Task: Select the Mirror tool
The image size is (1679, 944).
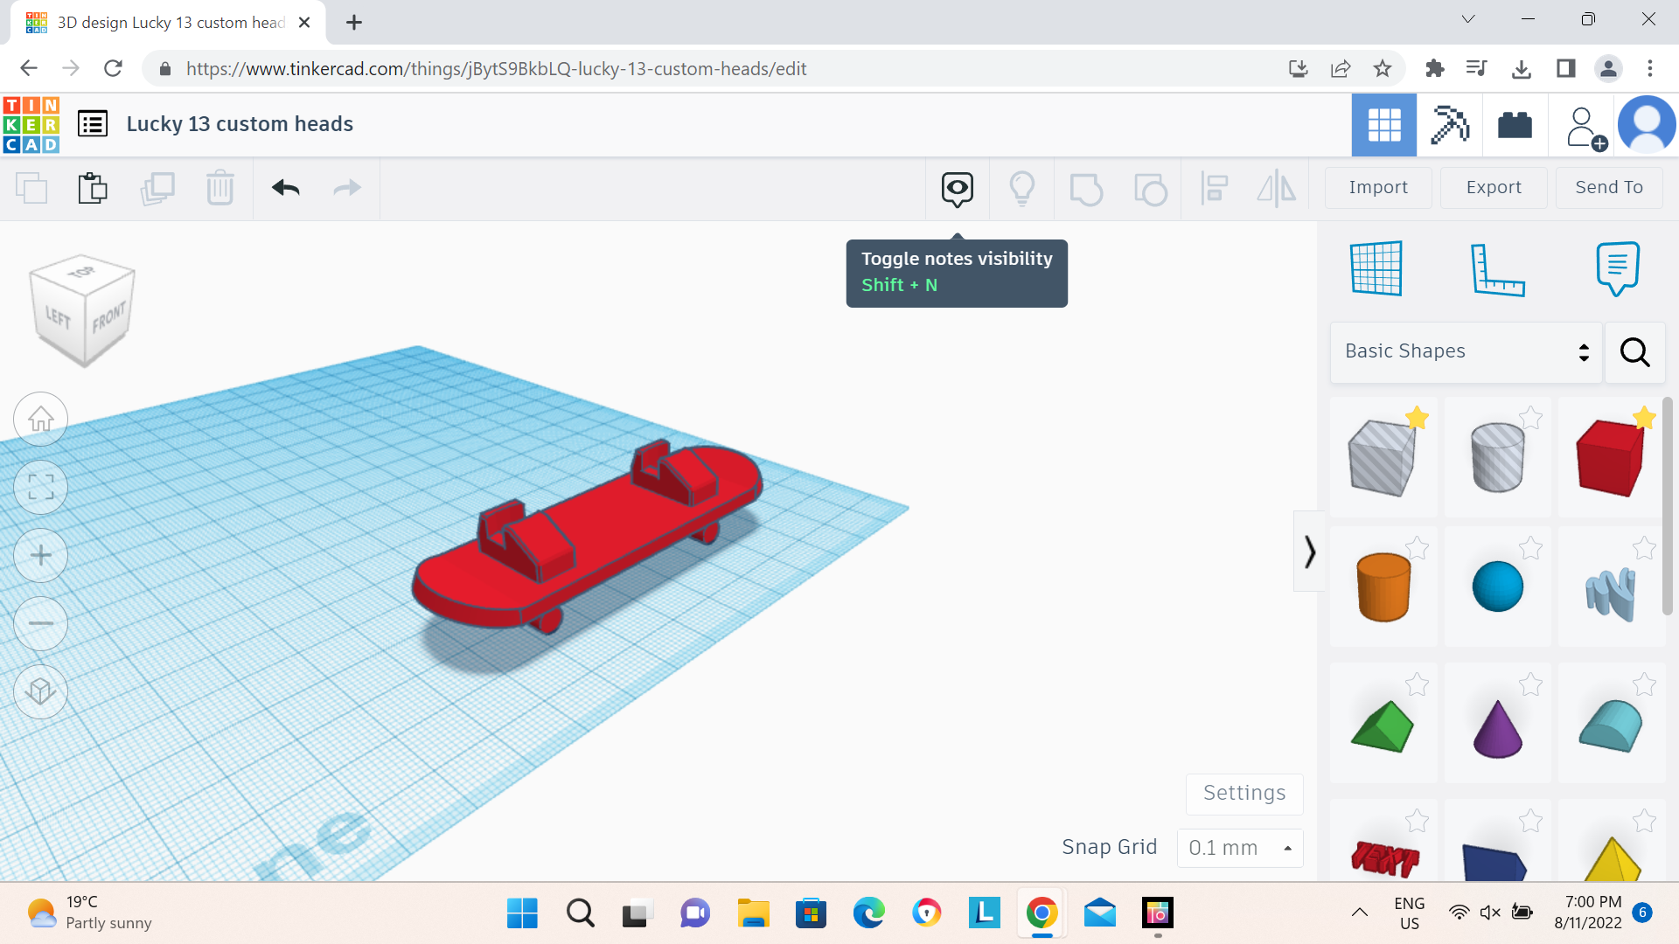Action: click(1277, 188)
